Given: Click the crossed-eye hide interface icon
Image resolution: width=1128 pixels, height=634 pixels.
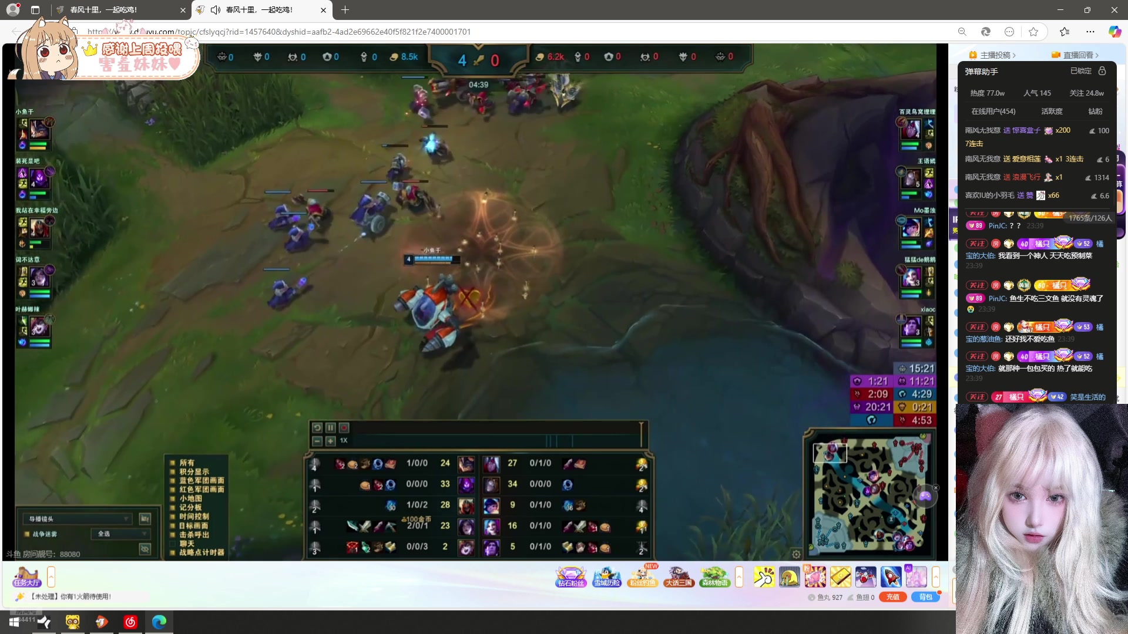Looking at the screenshot, I should click(x=145, y=548).
